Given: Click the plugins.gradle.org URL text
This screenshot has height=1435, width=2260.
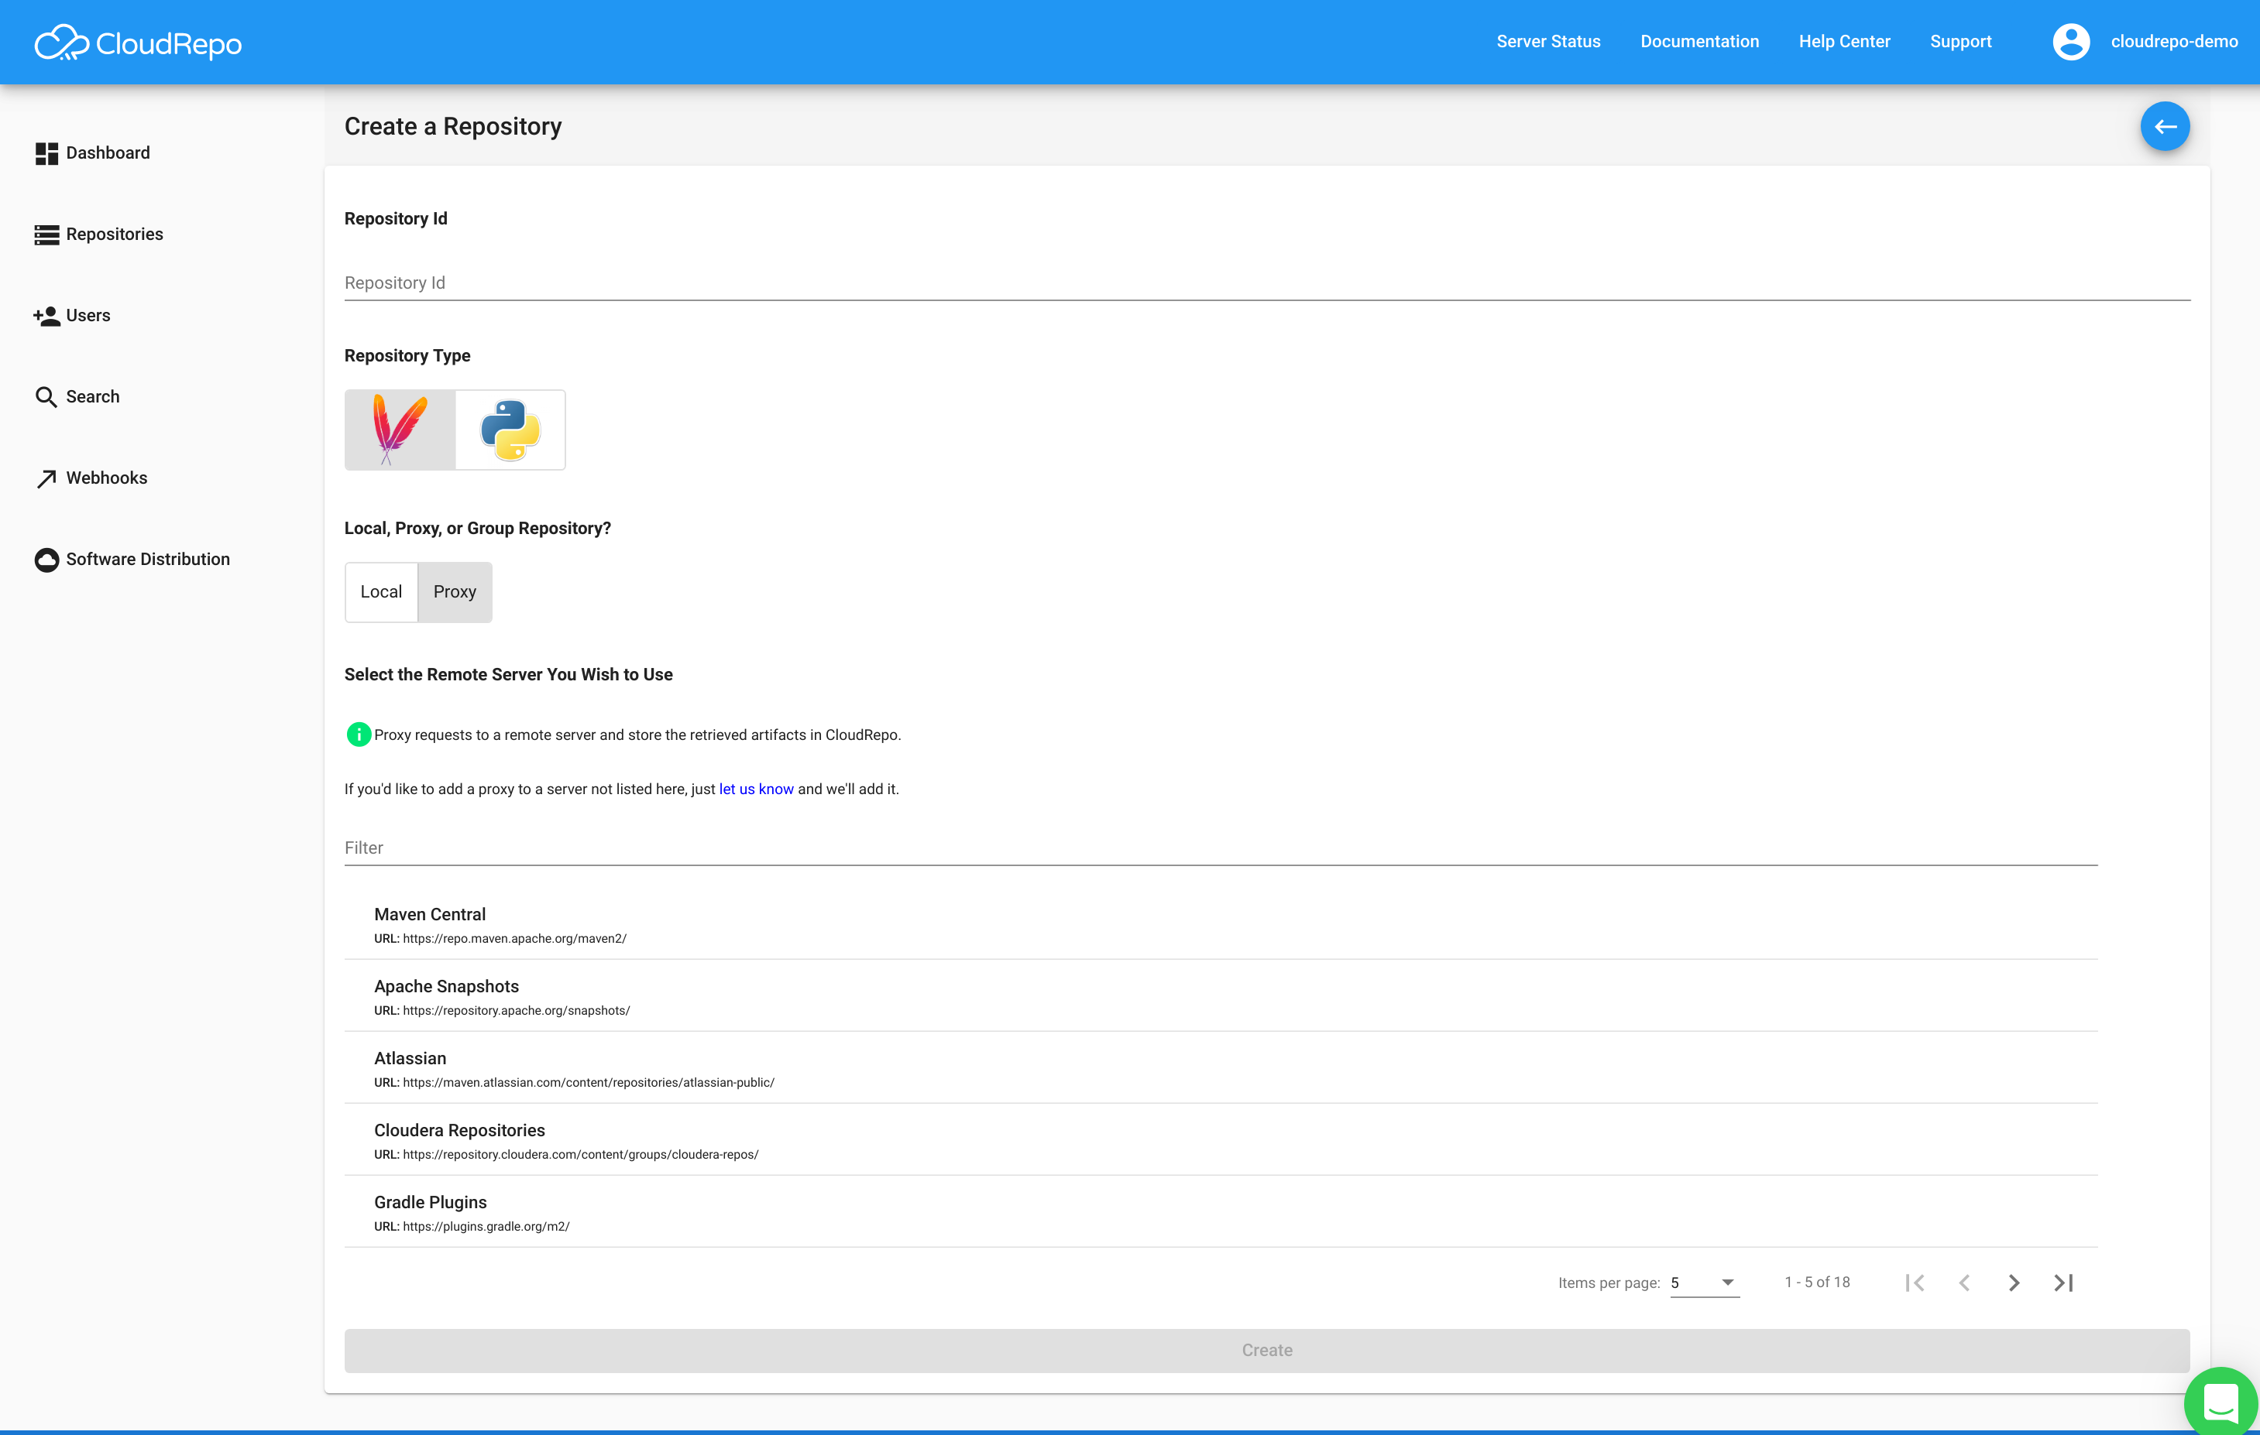Looking at the screenshot, I should click(x=486, y=1227).
